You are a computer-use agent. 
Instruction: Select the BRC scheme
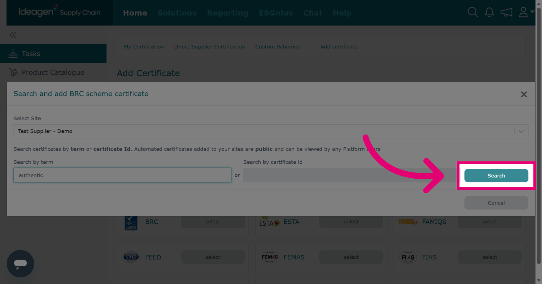click(x=213, y=222)
